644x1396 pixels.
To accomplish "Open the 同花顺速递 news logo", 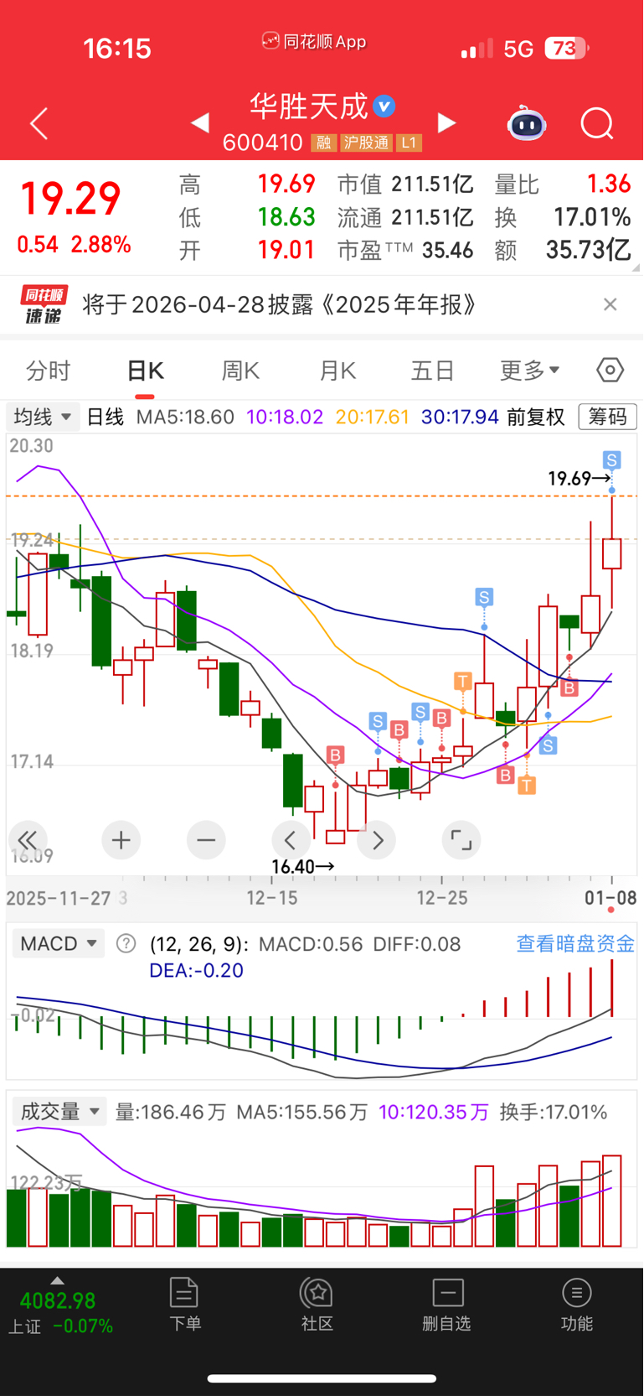I will coord(44,304).
